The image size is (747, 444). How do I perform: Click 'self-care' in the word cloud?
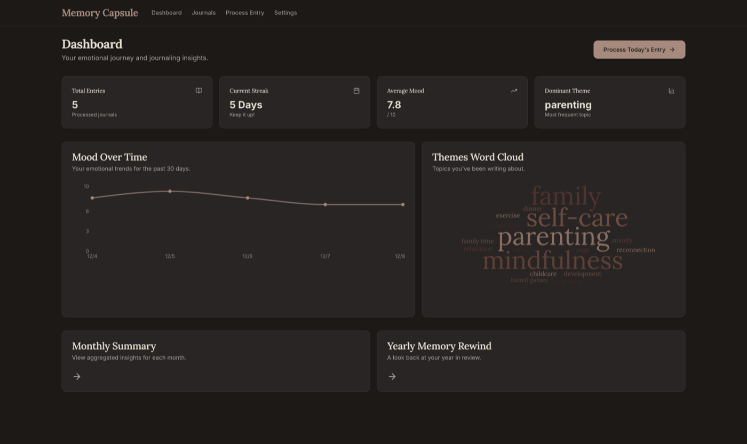coord(577,218)
